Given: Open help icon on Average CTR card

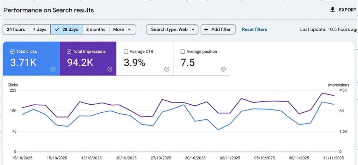Looking at the screenshot, I should (167, 69).
